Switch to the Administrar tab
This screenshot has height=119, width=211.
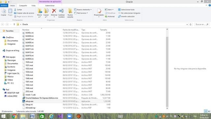click(50, 6)
